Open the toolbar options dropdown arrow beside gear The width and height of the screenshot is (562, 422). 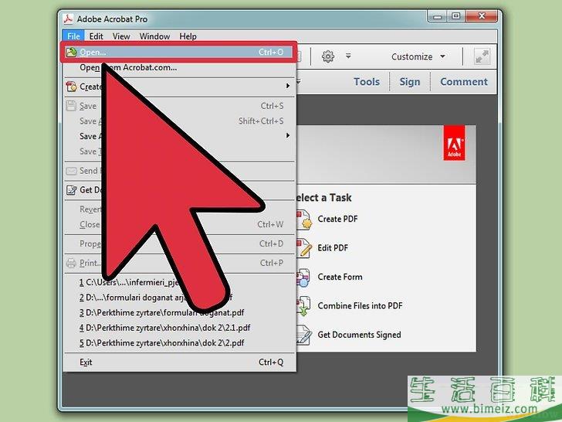click(348, 56)
